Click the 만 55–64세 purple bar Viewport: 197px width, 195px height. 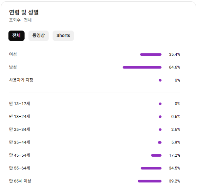point(151,168)
